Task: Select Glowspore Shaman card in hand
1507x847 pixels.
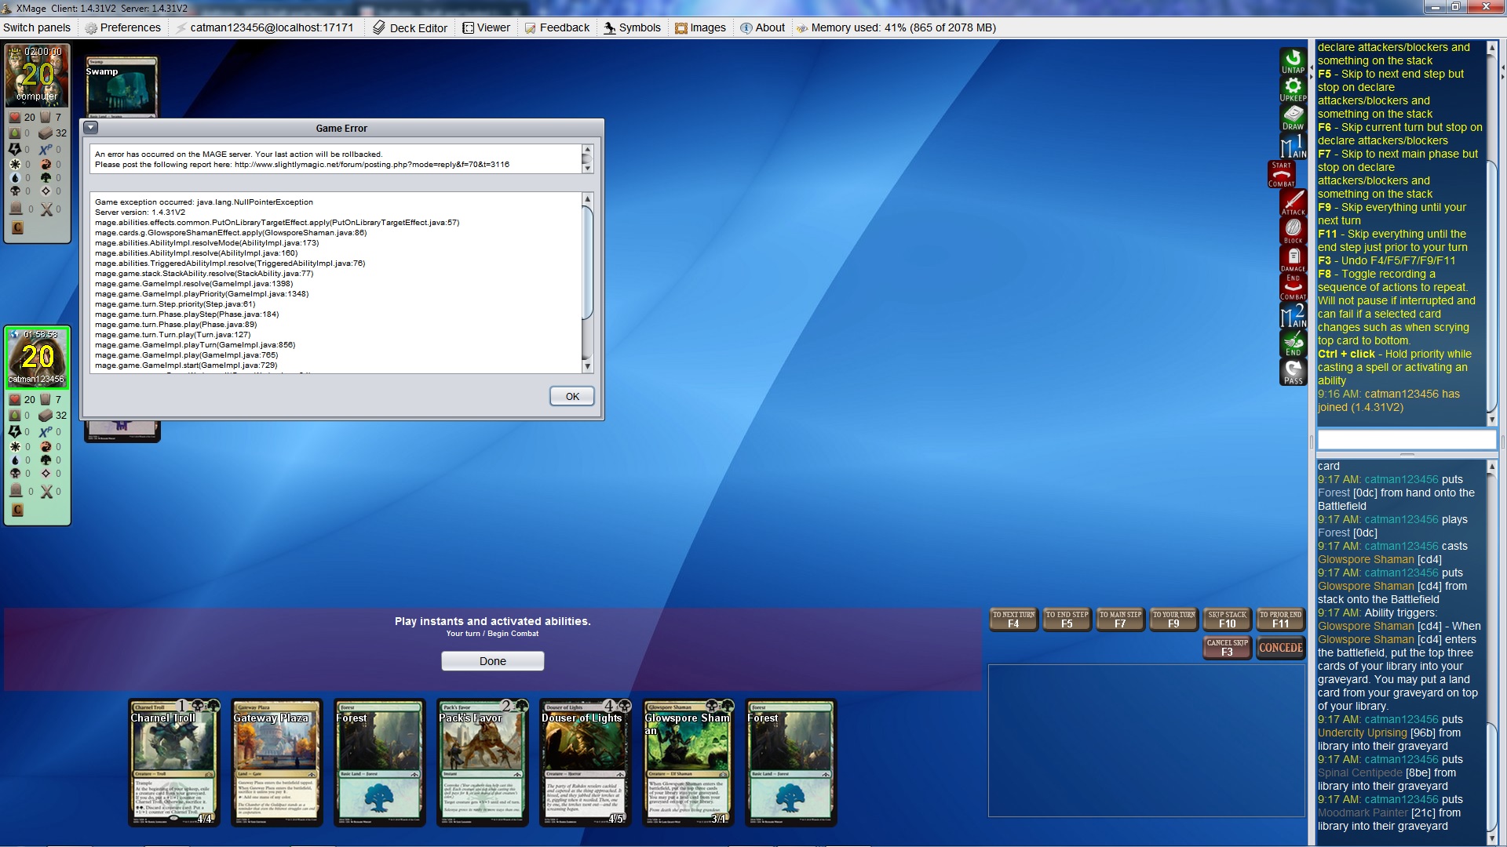Action: pos(688,762)
